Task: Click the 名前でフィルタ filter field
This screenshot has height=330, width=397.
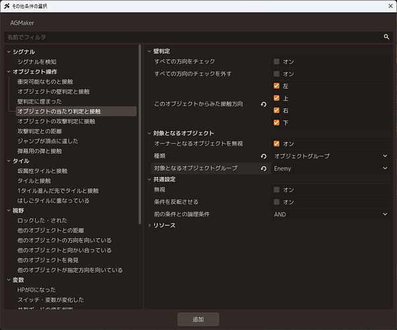Action: pos(193,37)
